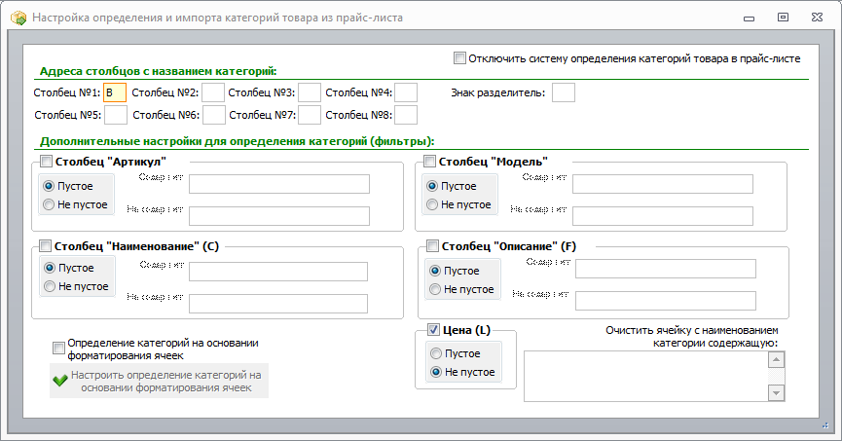
Task: Select 'Пустое' radio in Модель group
Action: click(x=432, y=186)
